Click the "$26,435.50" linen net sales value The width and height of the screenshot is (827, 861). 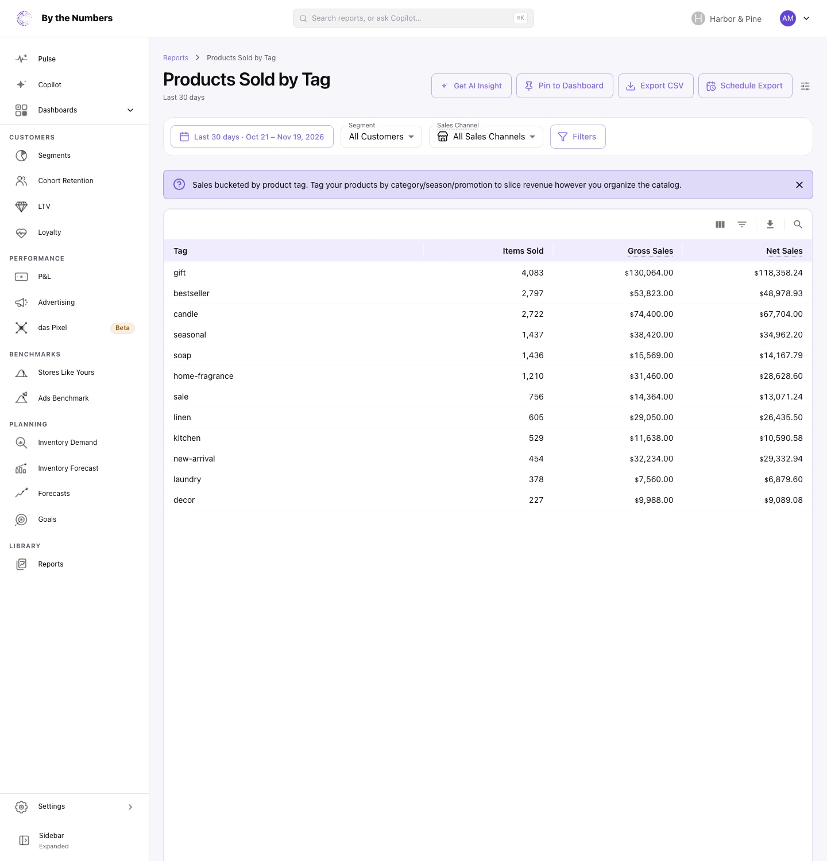(x=781, y=417)
